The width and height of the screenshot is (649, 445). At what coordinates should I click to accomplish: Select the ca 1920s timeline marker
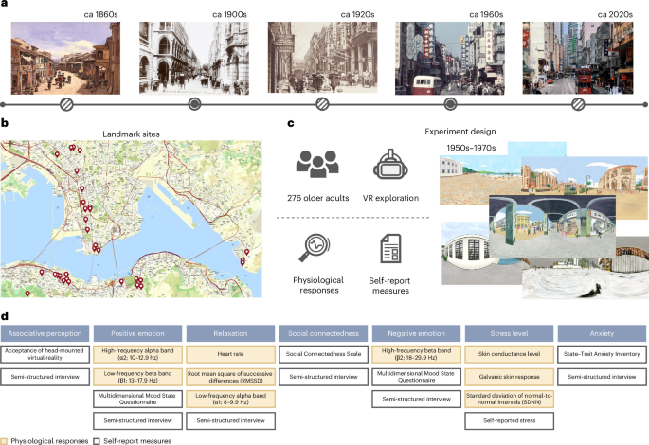point(322,104)
